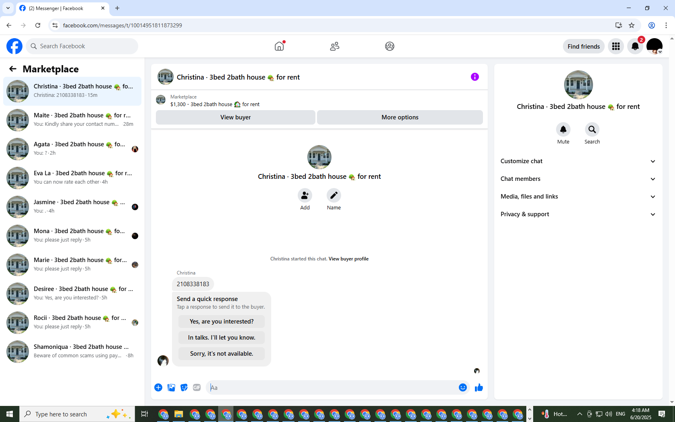This screenshot has width=675, height=422.
Task: Send quick reply 'Yes, are you interested?'
Action: [222, 322]
